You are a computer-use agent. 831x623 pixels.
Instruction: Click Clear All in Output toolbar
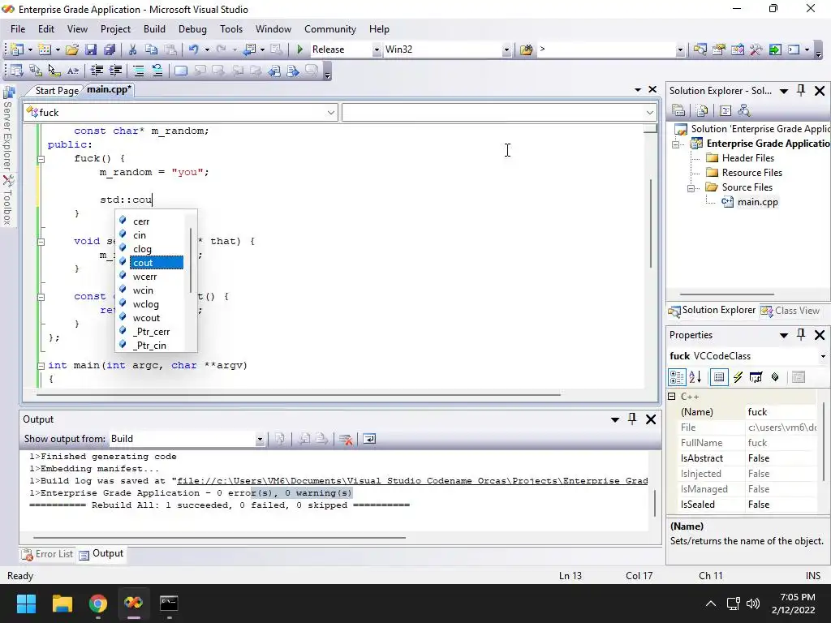[x=346, y=439]
